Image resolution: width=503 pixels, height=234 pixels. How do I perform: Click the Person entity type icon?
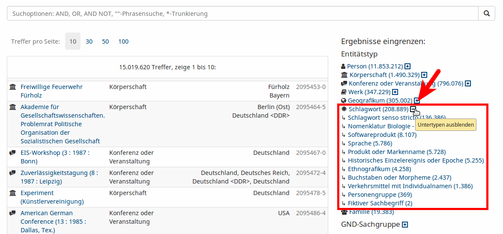(x=343, y=67)
